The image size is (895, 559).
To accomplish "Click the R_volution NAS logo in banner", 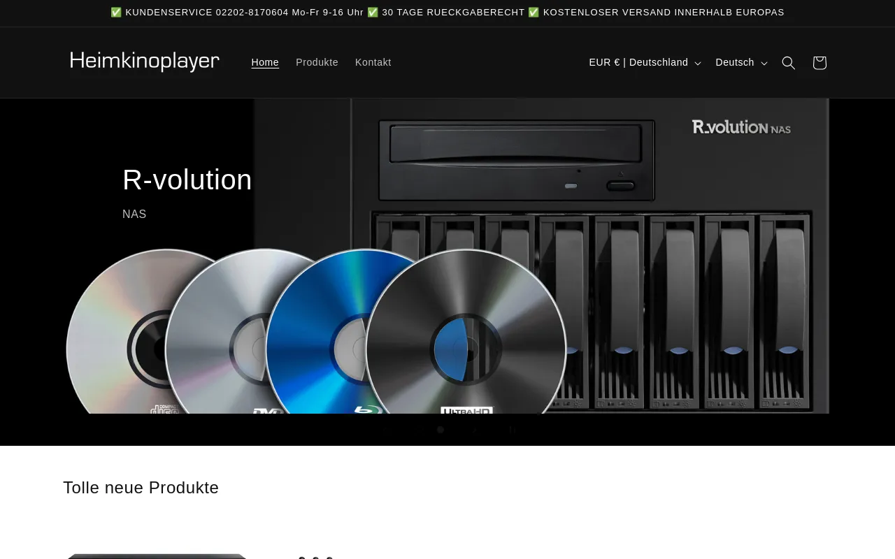I will click(741, 126).
